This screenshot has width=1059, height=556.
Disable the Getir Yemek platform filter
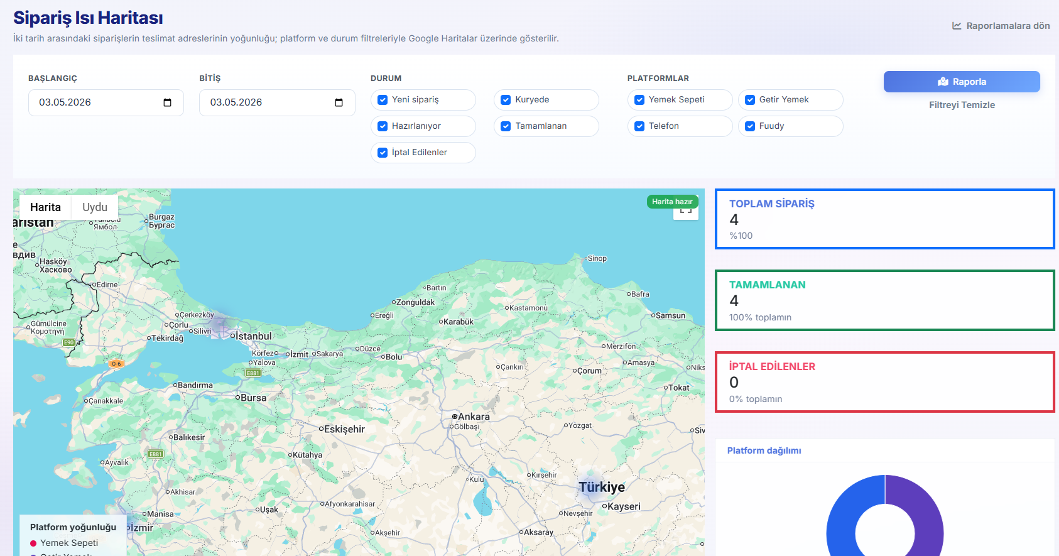[x=750, y=100]
